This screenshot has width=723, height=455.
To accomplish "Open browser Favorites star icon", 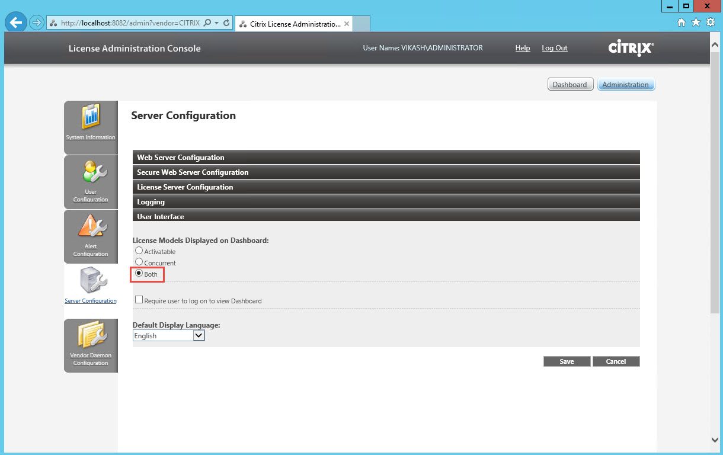I will coord(696,22).
